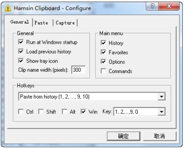Toggle Run at Windows startup checkbox
The image size is (184, 148).
click(x=21, y=42)
